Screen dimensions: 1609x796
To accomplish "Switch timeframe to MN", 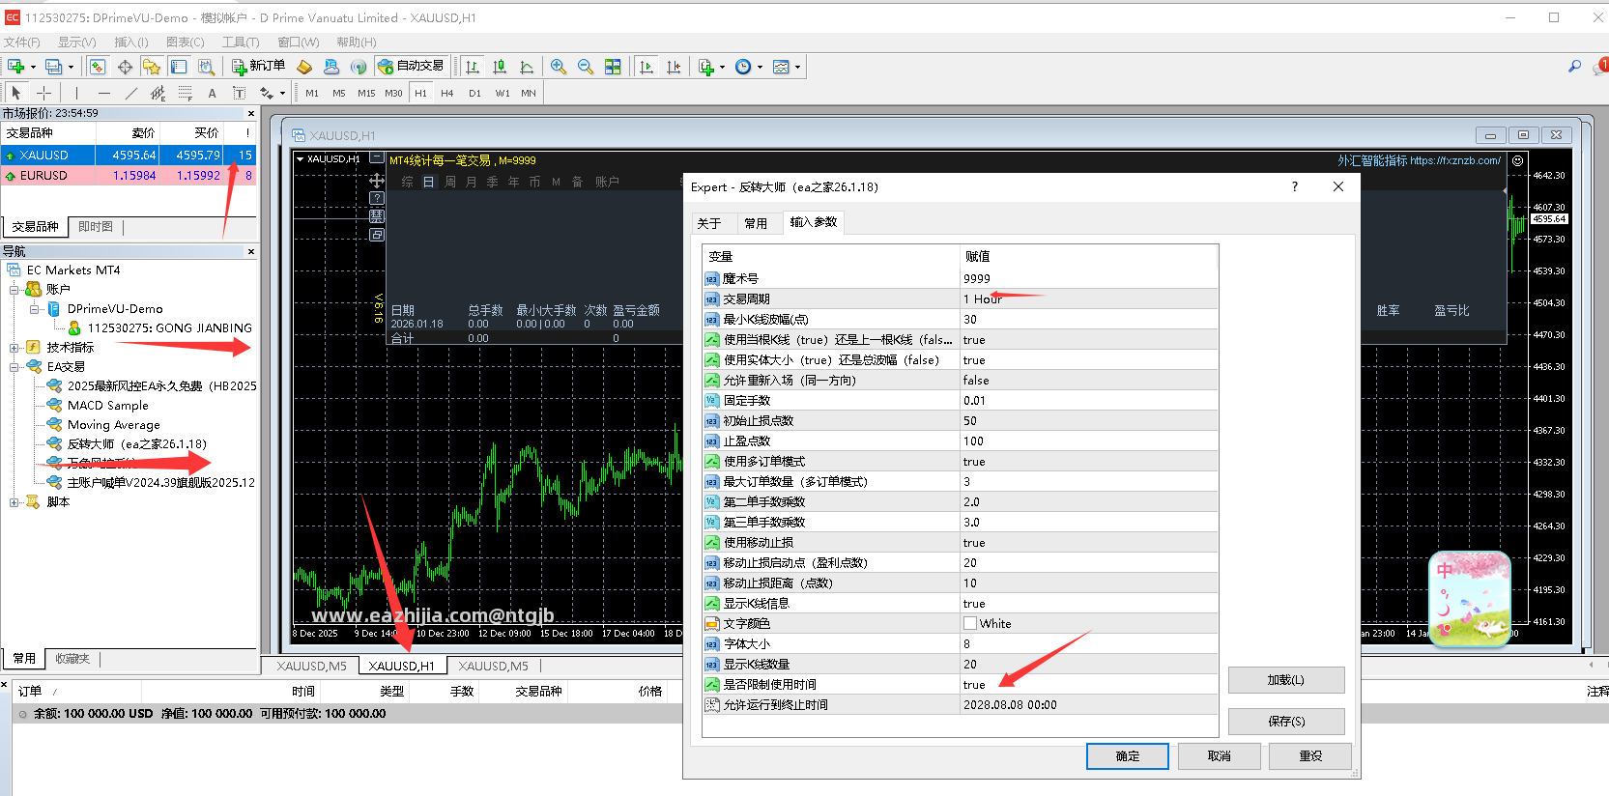I will (x=529, y=93).
